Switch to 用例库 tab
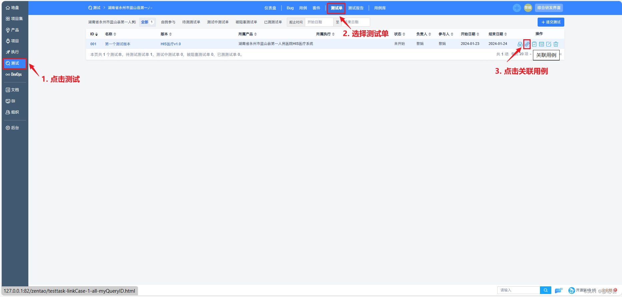The height and width of the screenshot is (297, 622). (x=380, y=8)
